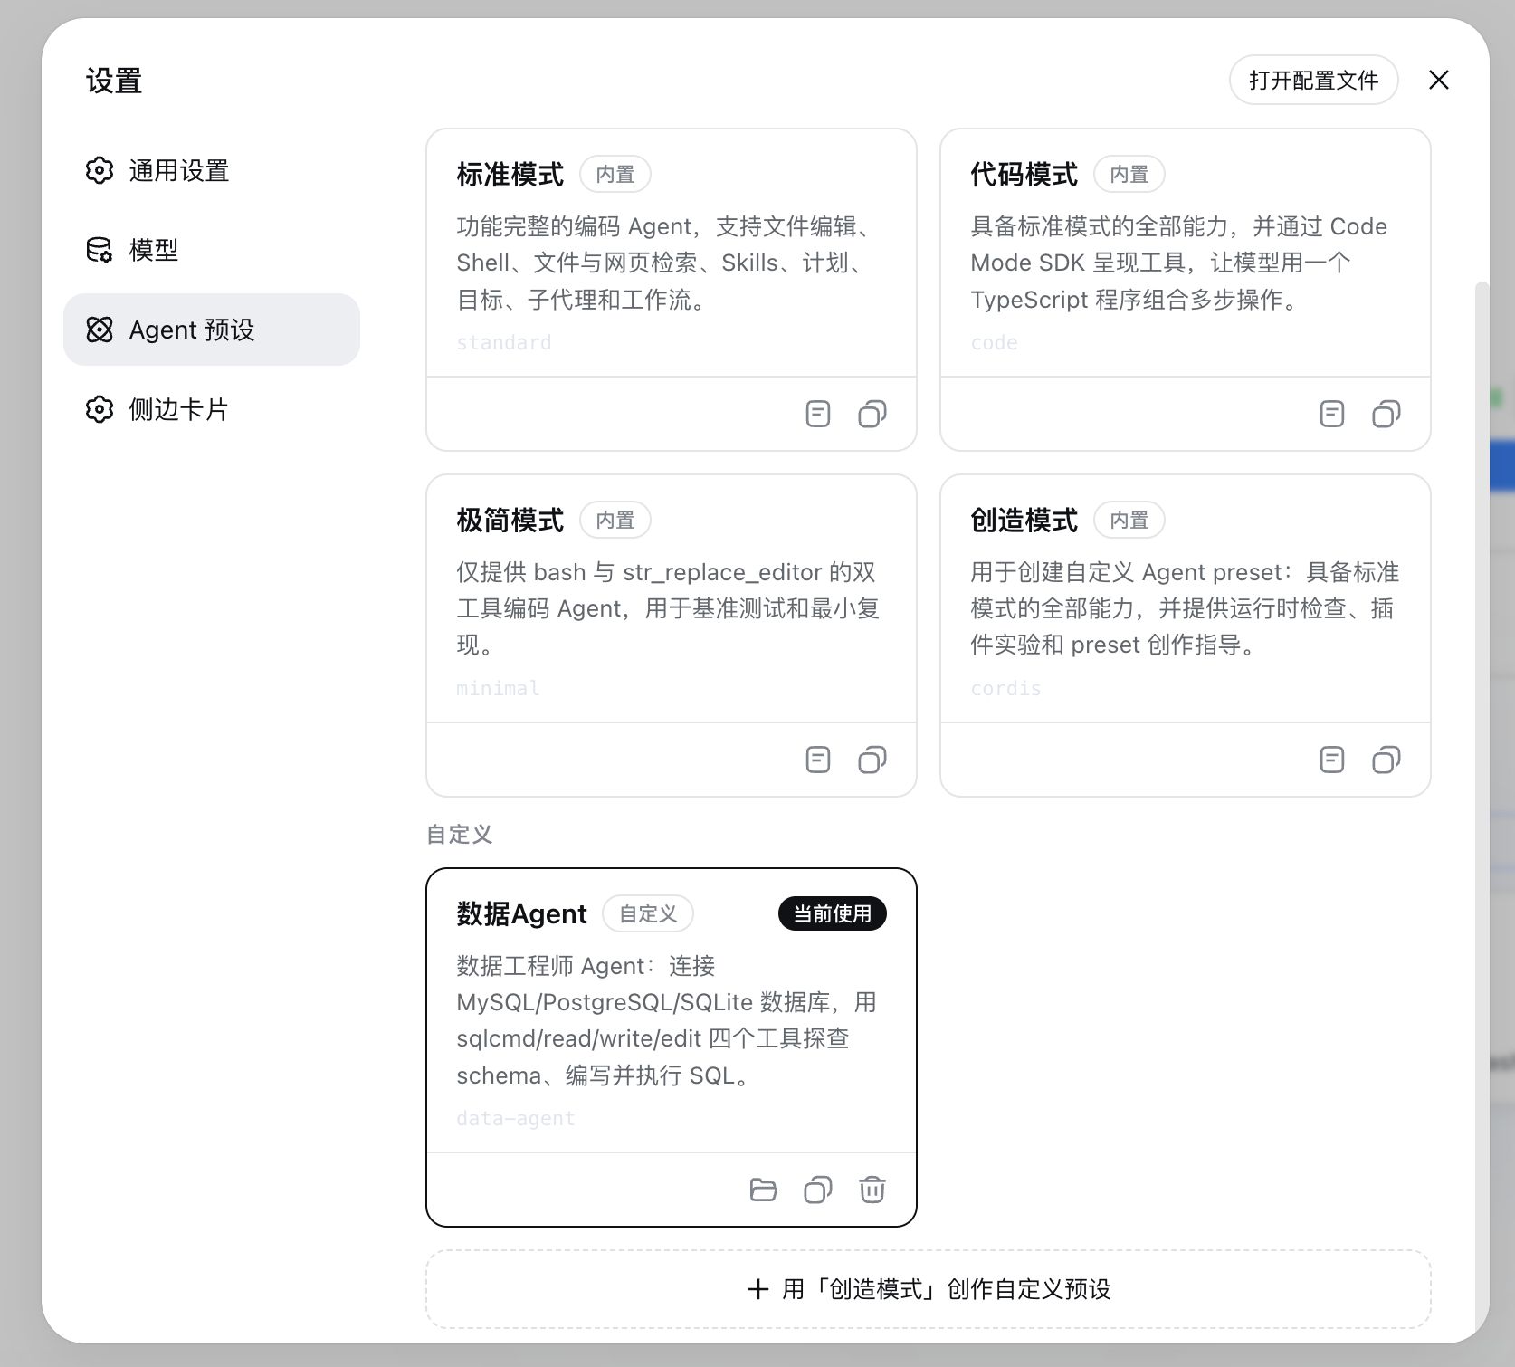The width and height of the screenshot is (1515, 1367).
Task: Click the gear icon beside 侧边卡片
Action: (x=100, y=409)
